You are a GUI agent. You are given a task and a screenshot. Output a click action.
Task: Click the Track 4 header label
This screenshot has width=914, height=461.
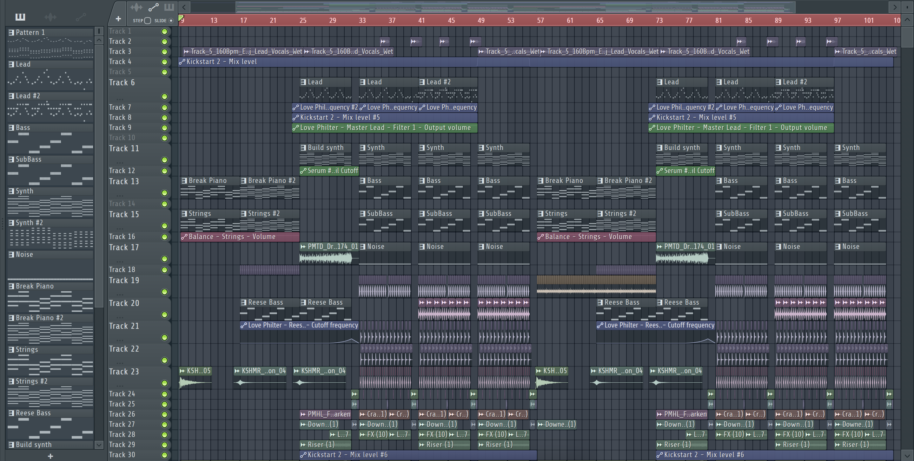(x=120, y=62)
